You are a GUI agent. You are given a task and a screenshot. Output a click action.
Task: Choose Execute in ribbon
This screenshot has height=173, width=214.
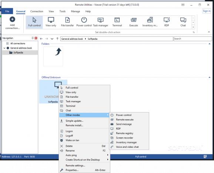[134, 22]
